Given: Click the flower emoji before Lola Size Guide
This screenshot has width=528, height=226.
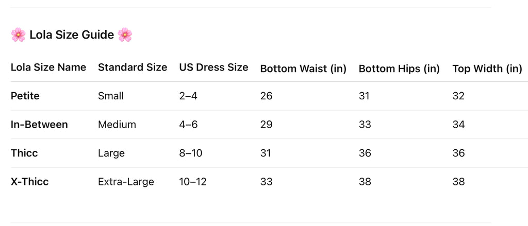Looking at the screenshot, I should (18, 35).
